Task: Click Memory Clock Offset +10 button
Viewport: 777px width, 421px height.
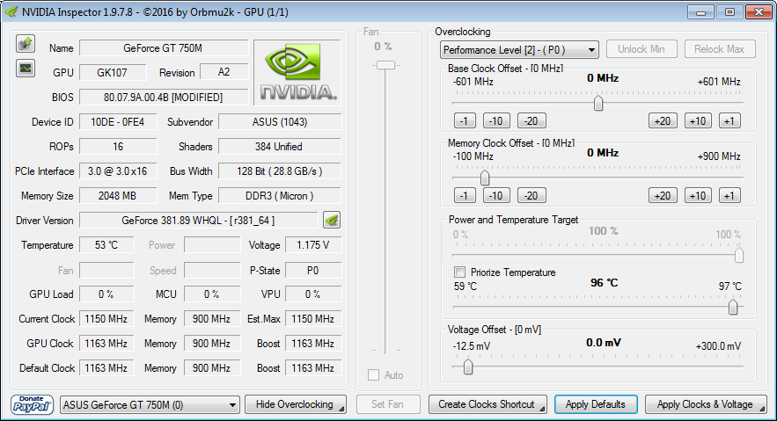Action: (x=698, y=195)
